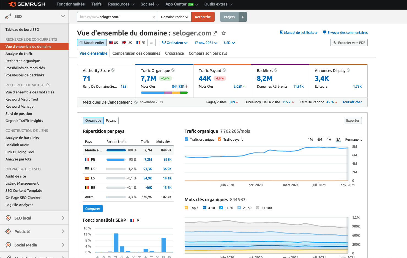The image size is (407, 258).
Task: Open the more countries ellipsis button
Action: [x=152, y=43]
